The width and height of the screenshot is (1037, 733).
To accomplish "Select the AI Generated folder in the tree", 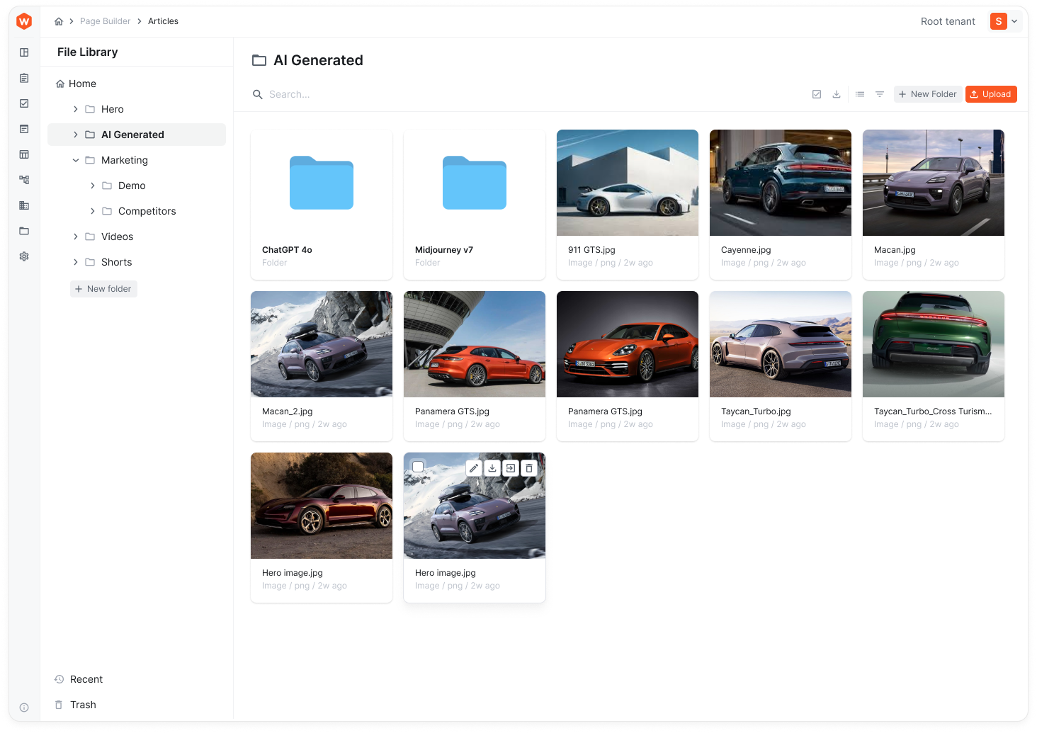I will click(133, 134).
